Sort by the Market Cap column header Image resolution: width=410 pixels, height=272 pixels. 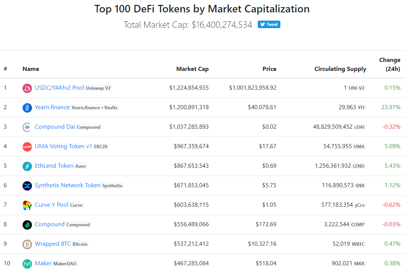(192, 69)
